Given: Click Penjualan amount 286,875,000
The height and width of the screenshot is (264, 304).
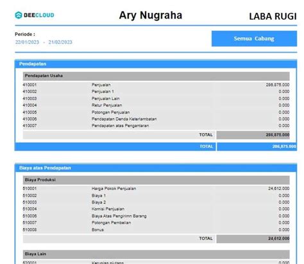Looking at the screenshot, I should 278,85.
